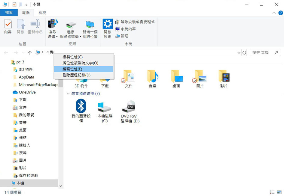Open the quick access toolbar dropdown arrow
Image resolution: width=284 pixels, height=196 pixels.
pos(26,5)
